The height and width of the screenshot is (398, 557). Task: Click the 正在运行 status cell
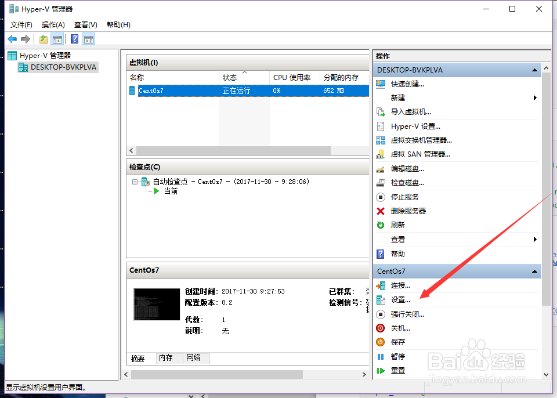click(x=236, y=91)
